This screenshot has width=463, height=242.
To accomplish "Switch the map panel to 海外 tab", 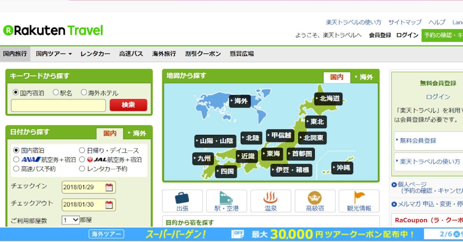I will point(364,77).
